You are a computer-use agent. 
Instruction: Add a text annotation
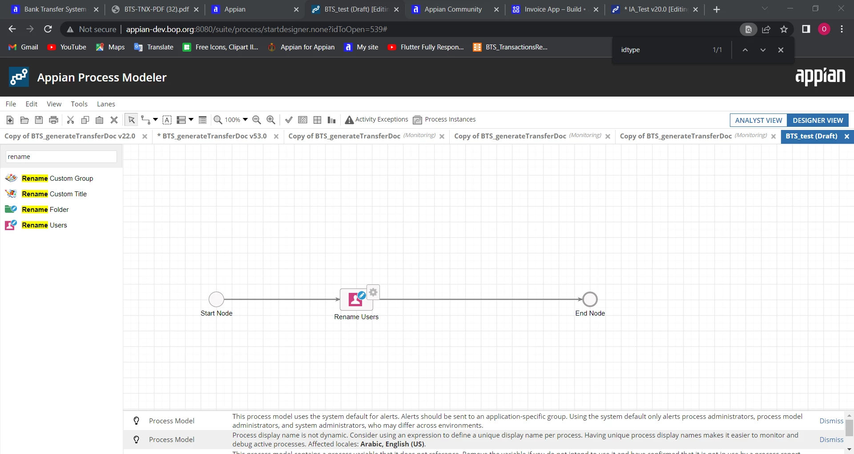(x=167, y=120)
